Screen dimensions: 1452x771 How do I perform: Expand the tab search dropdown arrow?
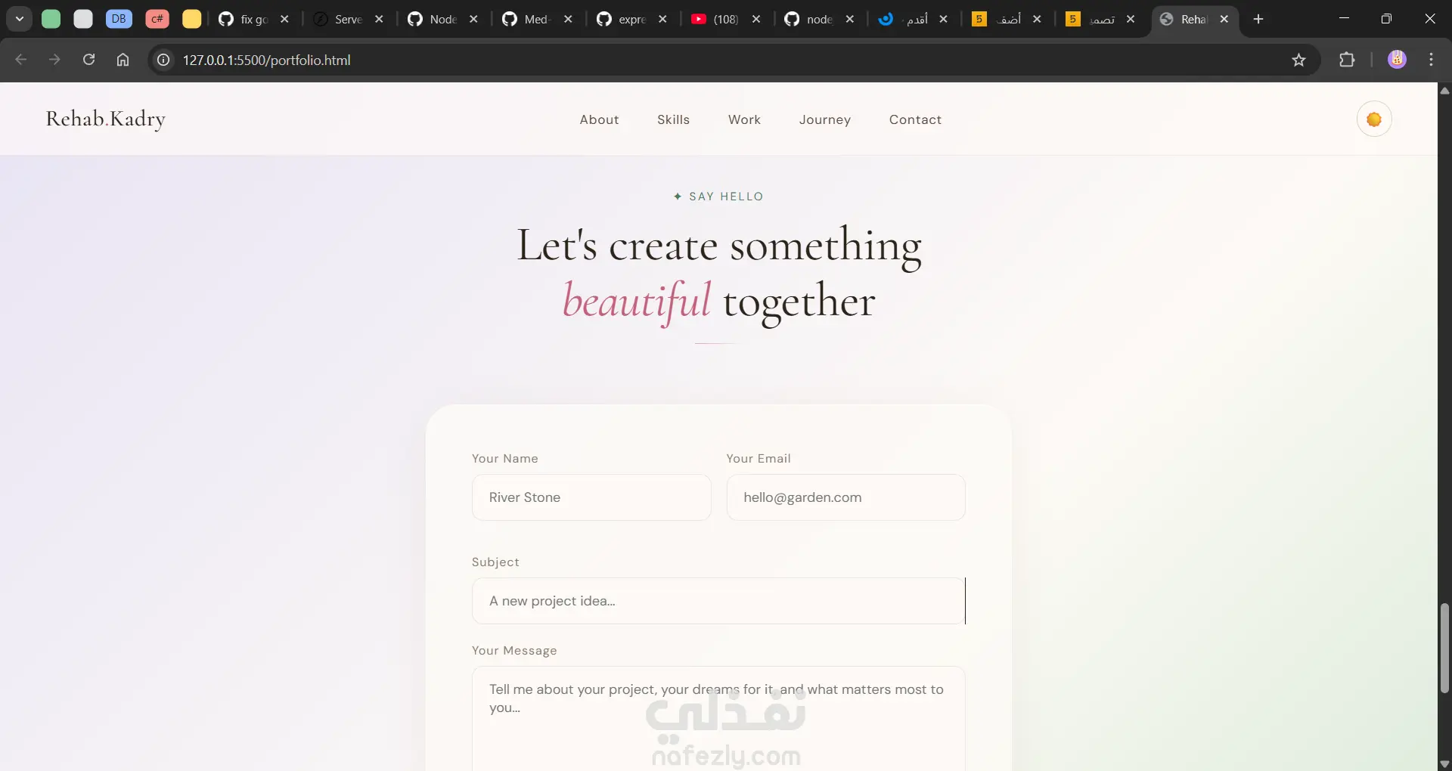(20, 19)
